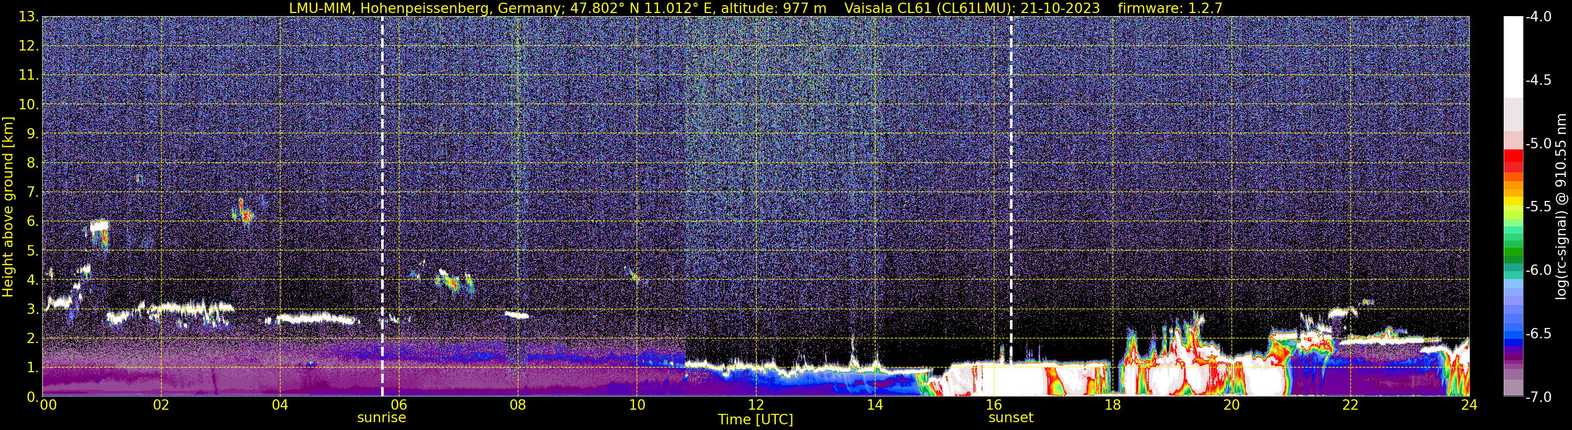Select the 'Time [UTC]' axis label
Image resolution: width=1572 pixels, height=430 pixels.
point(755,419)
